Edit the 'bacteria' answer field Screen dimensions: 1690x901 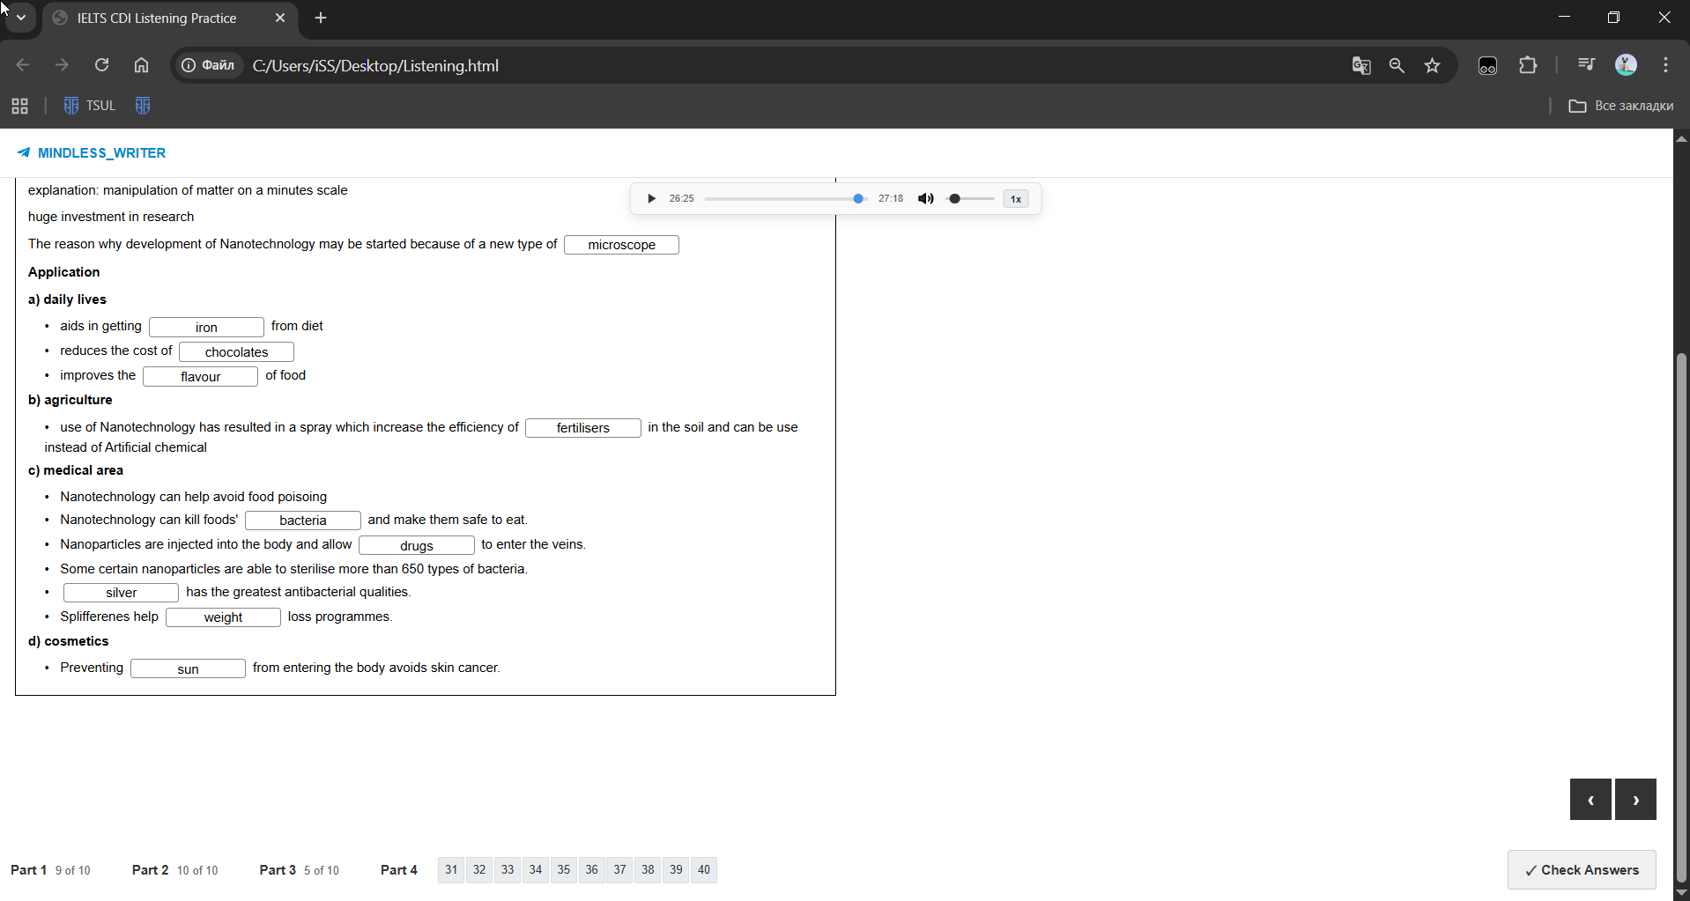pos(302,521)
